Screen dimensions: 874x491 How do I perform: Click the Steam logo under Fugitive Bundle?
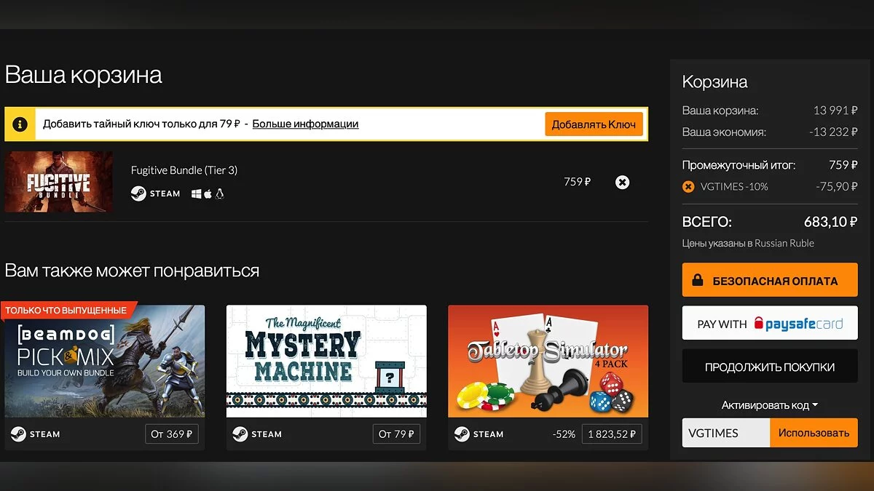[x=138, y=193]
